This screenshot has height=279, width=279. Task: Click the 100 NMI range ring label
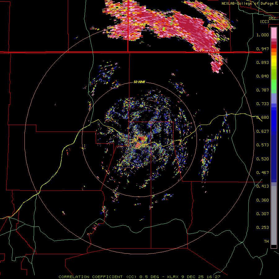(139, 24)
